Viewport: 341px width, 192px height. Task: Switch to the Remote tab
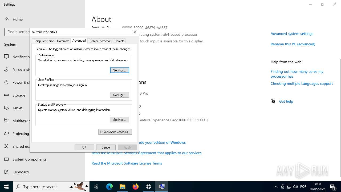pos(119,41)
